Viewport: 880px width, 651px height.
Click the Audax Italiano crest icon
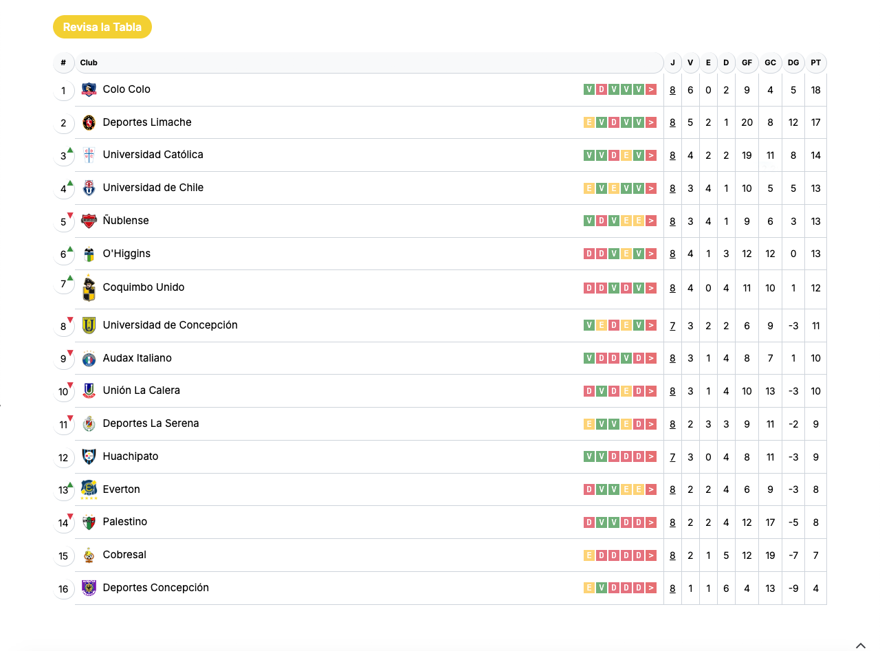pyautogui.click(x=89, y=358)
